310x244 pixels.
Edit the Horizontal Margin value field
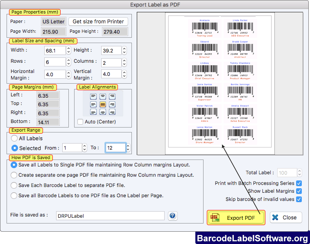tap(55, 75)
